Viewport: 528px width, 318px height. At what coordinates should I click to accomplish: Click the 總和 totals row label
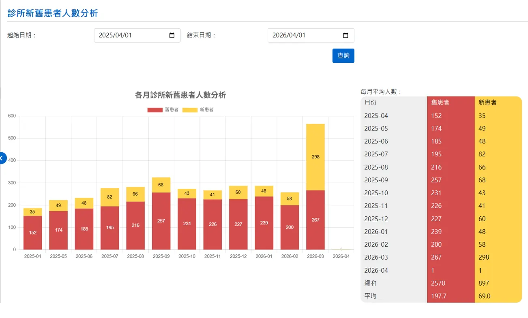(371, 283)
